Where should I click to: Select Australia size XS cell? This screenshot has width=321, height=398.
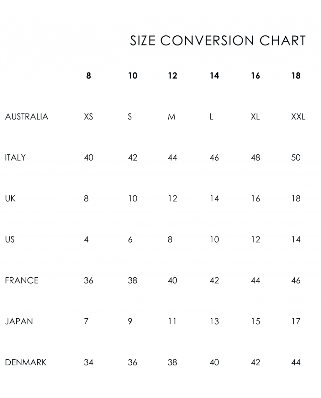(89, 117)
